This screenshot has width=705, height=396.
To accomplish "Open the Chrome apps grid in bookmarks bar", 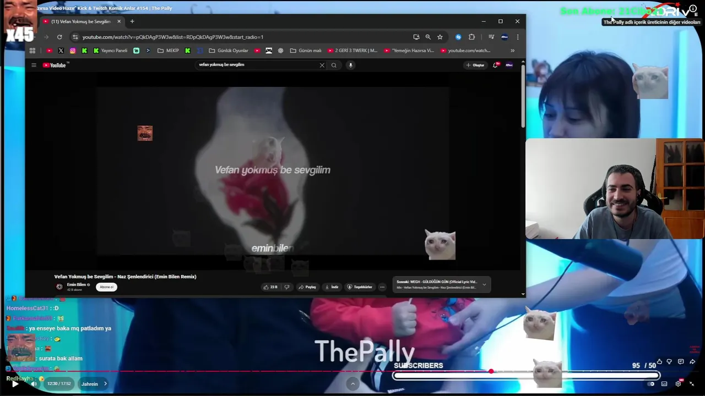I will pyautogui.click(x=32, y=51).
